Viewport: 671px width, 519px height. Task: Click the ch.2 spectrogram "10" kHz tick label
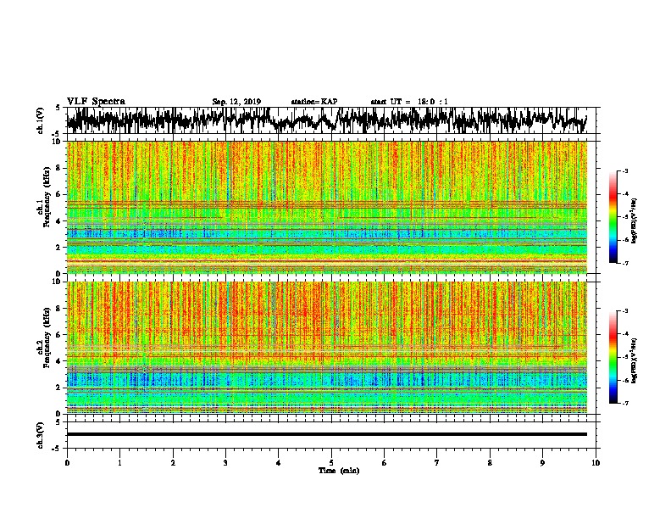click(57, 282)
